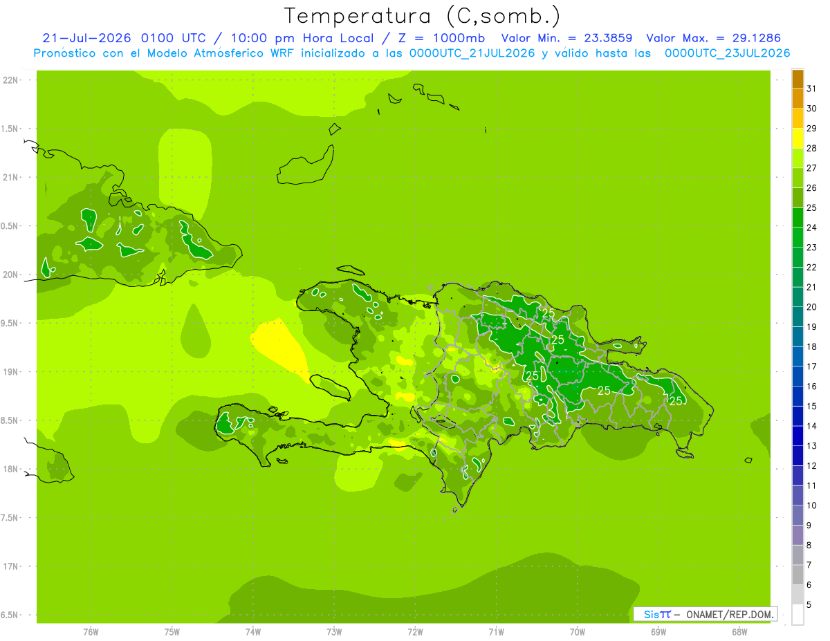Image resolution: width=830 pixels, height=641 pixels.
Task: Click the color bar label '5'
Action: [809, 604]
